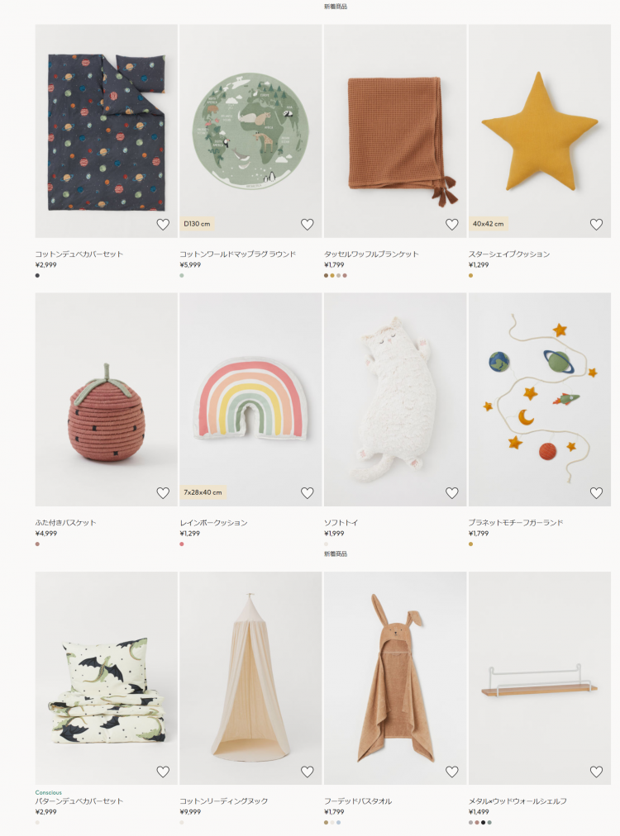Open コットンワールドマップラグ ラウンド product link

pos(237,254)
